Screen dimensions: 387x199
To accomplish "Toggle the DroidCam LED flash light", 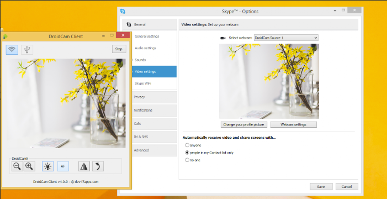I will tap(47, 166).
